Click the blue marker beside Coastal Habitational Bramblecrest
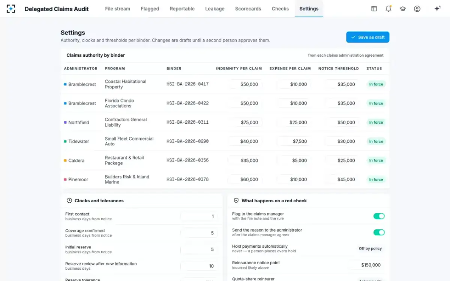This screenshot has width=450, height=281. point(65,84)
